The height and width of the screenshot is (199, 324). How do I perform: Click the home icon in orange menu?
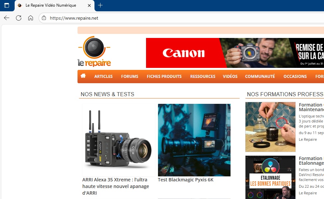(83, 76)
